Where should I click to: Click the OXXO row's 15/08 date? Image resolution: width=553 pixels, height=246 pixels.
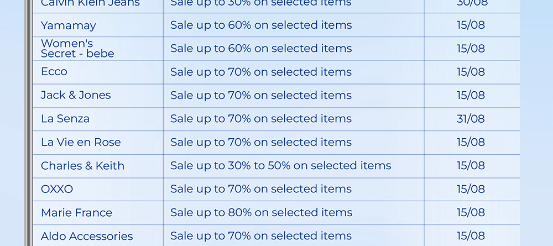click(471, 189)
